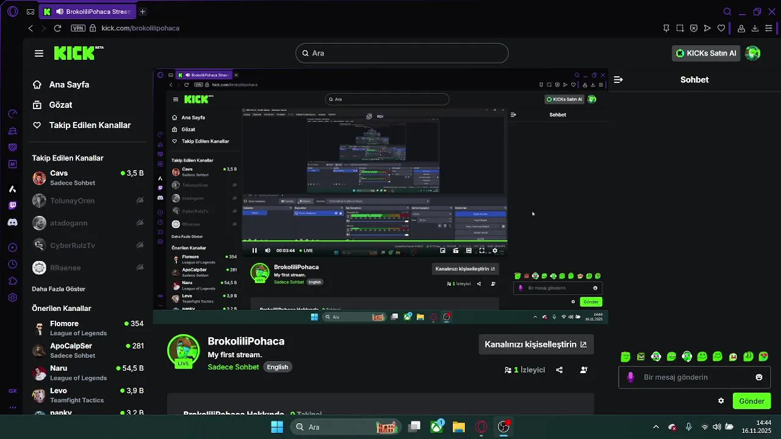
Task: Open Opera account profile icon
Action: (741, 28)
